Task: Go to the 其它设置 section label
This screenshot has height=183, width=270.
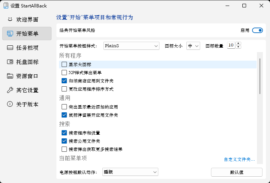Action: pyautogui.click(x=27, y=90)
